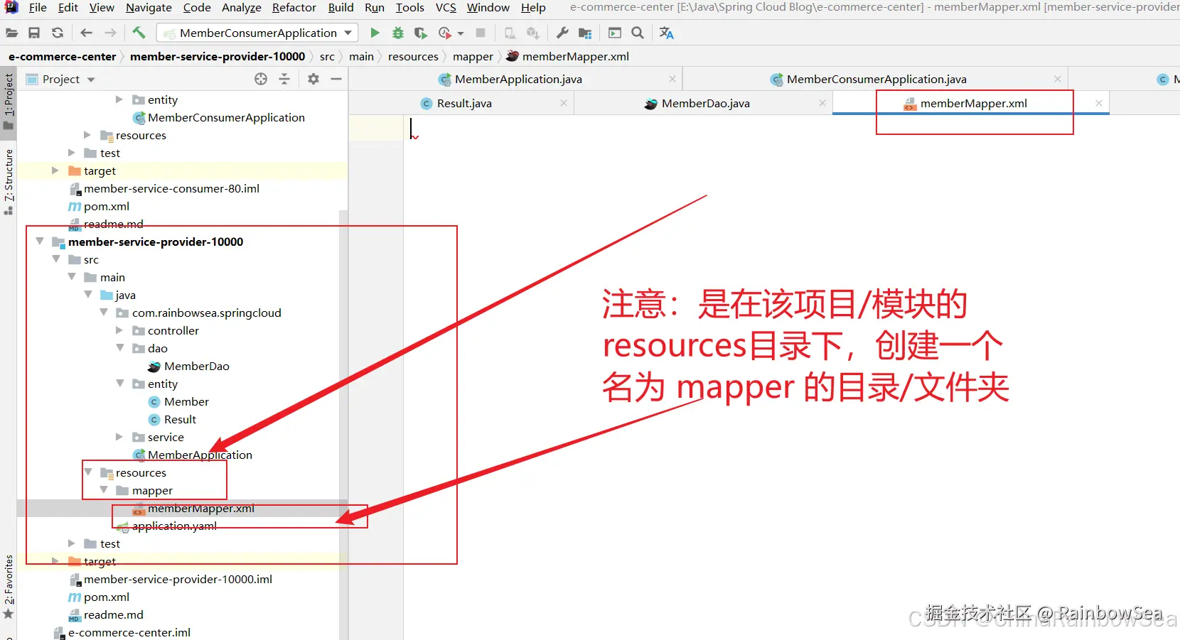Click the Open folder toolbar icon
Screen dimensions: 1180x640
12,33
